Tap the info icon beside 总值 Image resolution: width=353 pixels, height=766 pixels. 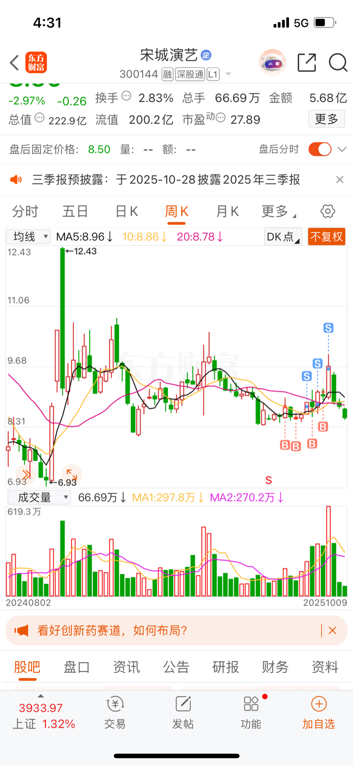pos(40,118)
